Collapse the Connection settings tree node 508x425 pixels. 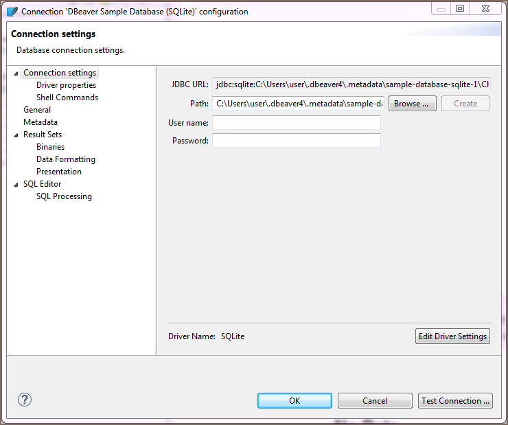[16, 73]
